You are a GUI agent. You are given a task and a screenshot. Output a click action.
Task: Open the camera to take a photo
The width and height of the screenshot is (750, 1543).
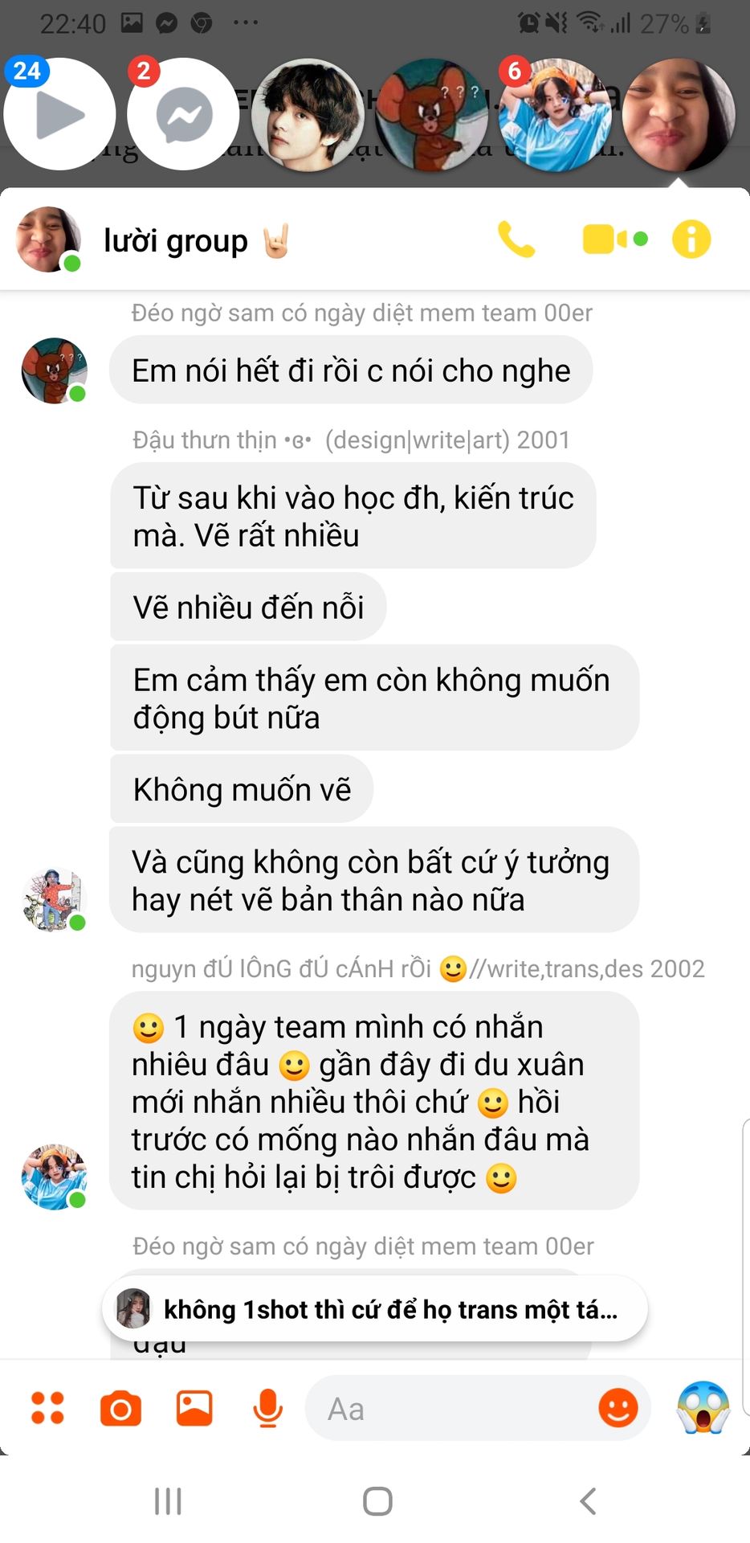tap(120, 1409)
